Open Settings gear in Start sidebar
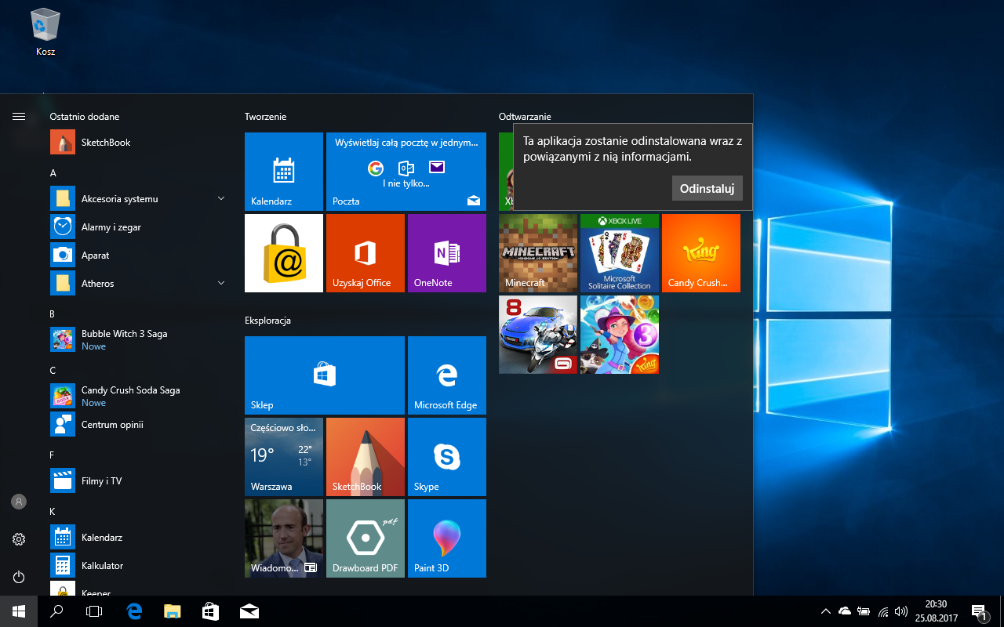 (19, 539)
